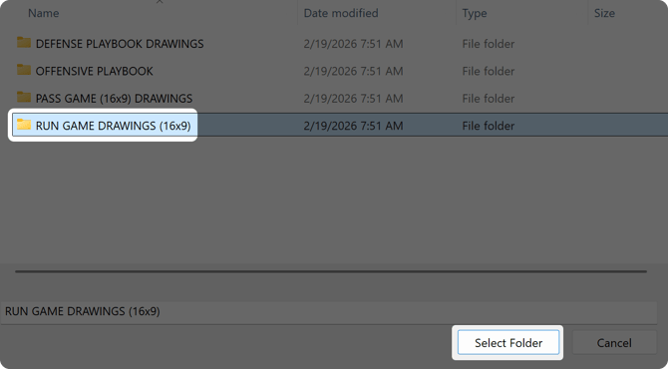Viewport: 668px width, 369px height.
Task: Click the OFFENSIVE PLAYBOOK folder icon
Action: (x=24, y=70)
